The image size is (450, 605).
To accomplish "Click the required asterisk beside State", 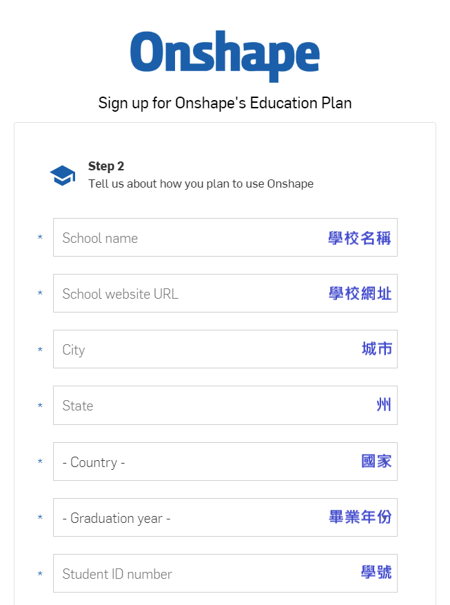I will [40, 406].
